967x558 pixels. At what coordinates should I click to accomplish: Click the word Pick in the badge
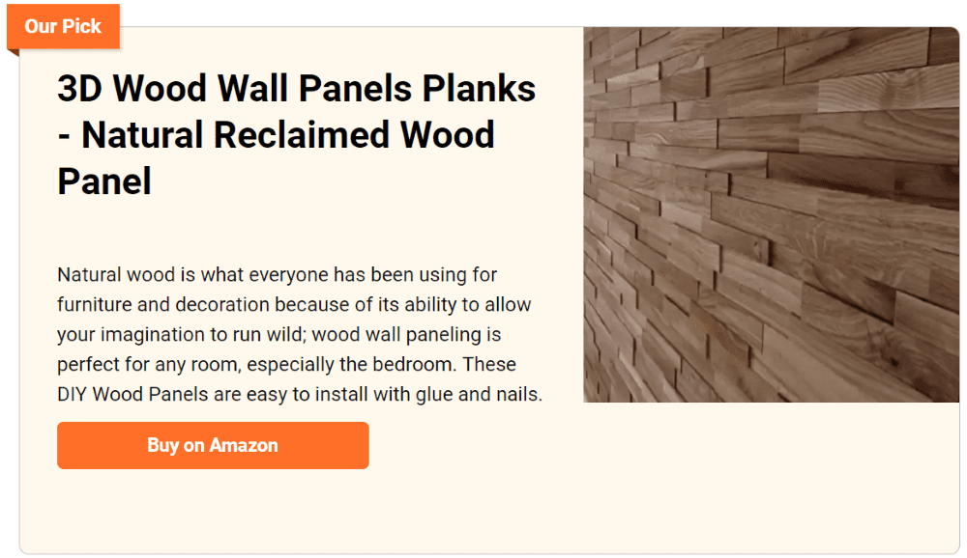click(x=81, y=26)
